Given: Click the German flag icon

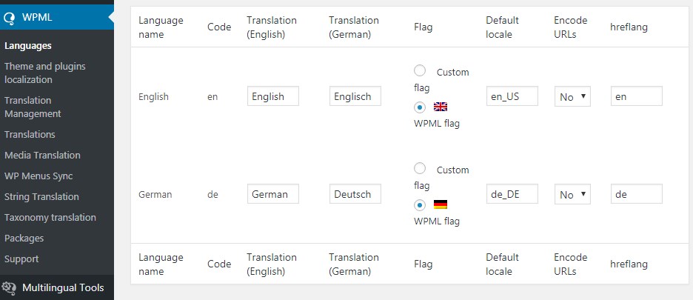Looking at the screenshot, I should (x=441, y=204).
